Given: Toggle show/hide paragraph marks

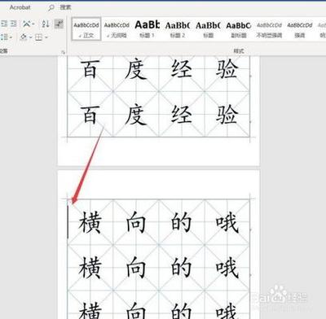Looking at the screenshot, I should 59,24.
